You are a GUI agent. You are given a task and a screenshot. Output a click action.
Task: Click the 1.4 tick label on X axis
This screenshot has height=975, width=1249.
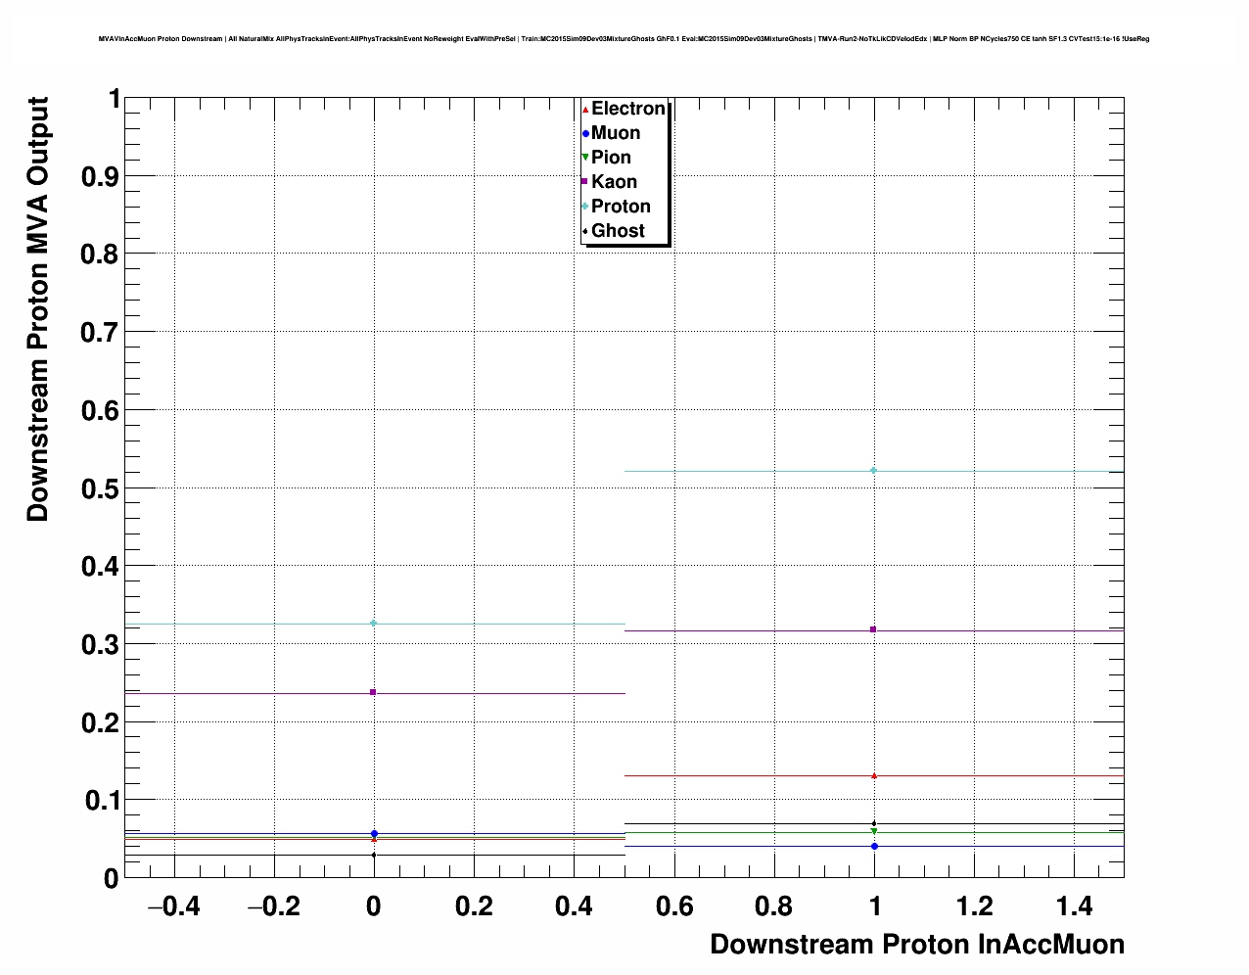point(1075,906)
